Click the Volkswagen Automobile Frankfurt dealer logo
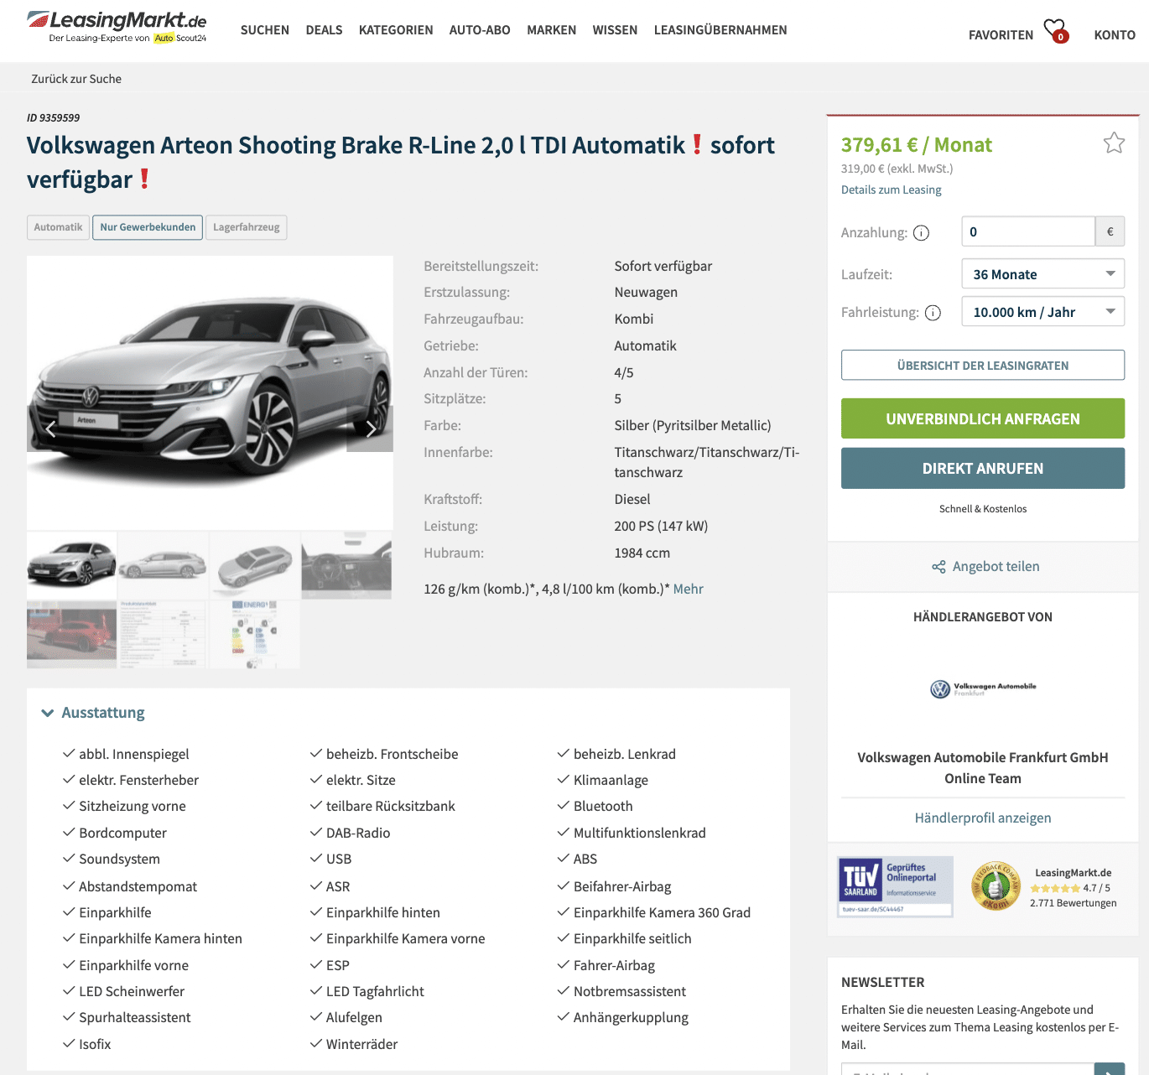This screenshot has height=1075, width=1149. pos(983,689)
